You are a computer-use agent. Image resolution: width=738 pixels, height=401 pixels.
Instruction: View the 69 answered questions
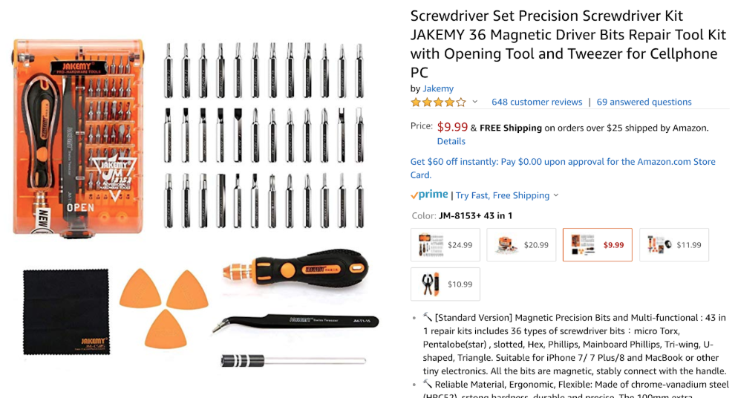coord(644,102)
